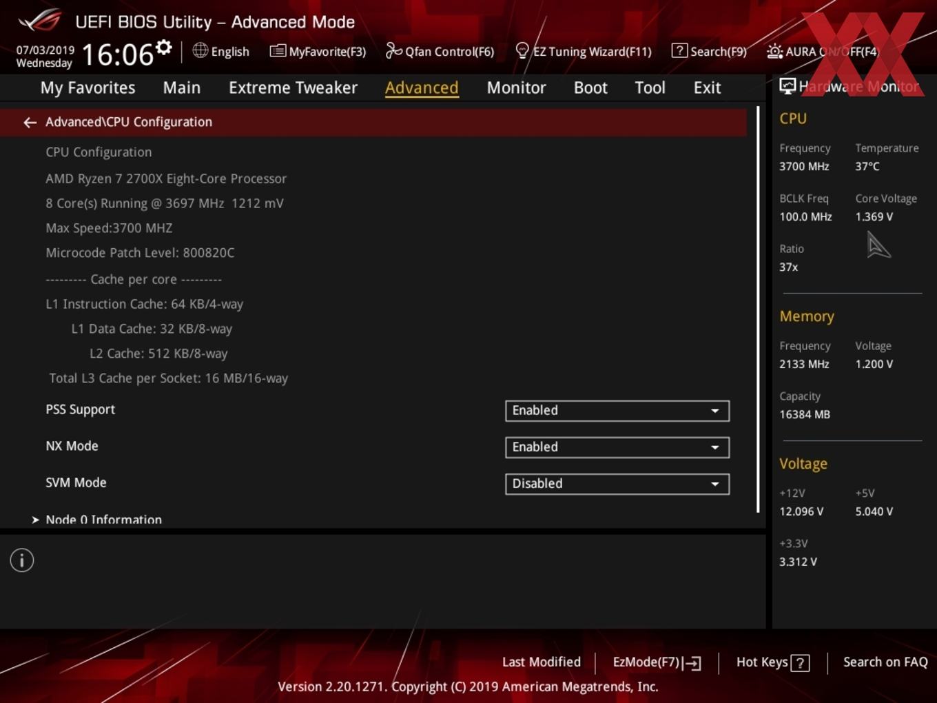Viewport: 937px width, 703px height.
Task: Click the ROG logo at top left
Action: click(40, 21)
